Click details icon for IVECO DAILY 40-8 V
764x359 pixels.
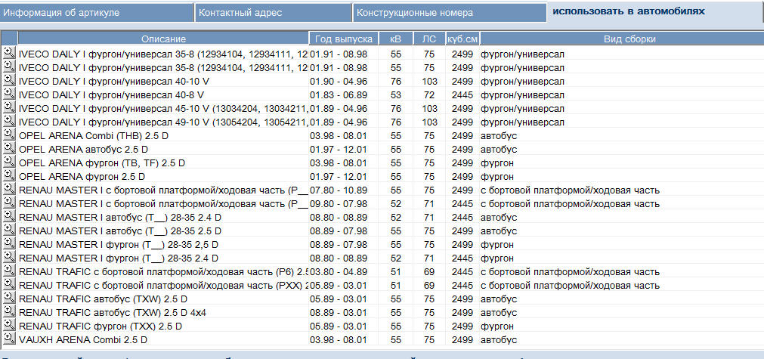click(8, 94)
